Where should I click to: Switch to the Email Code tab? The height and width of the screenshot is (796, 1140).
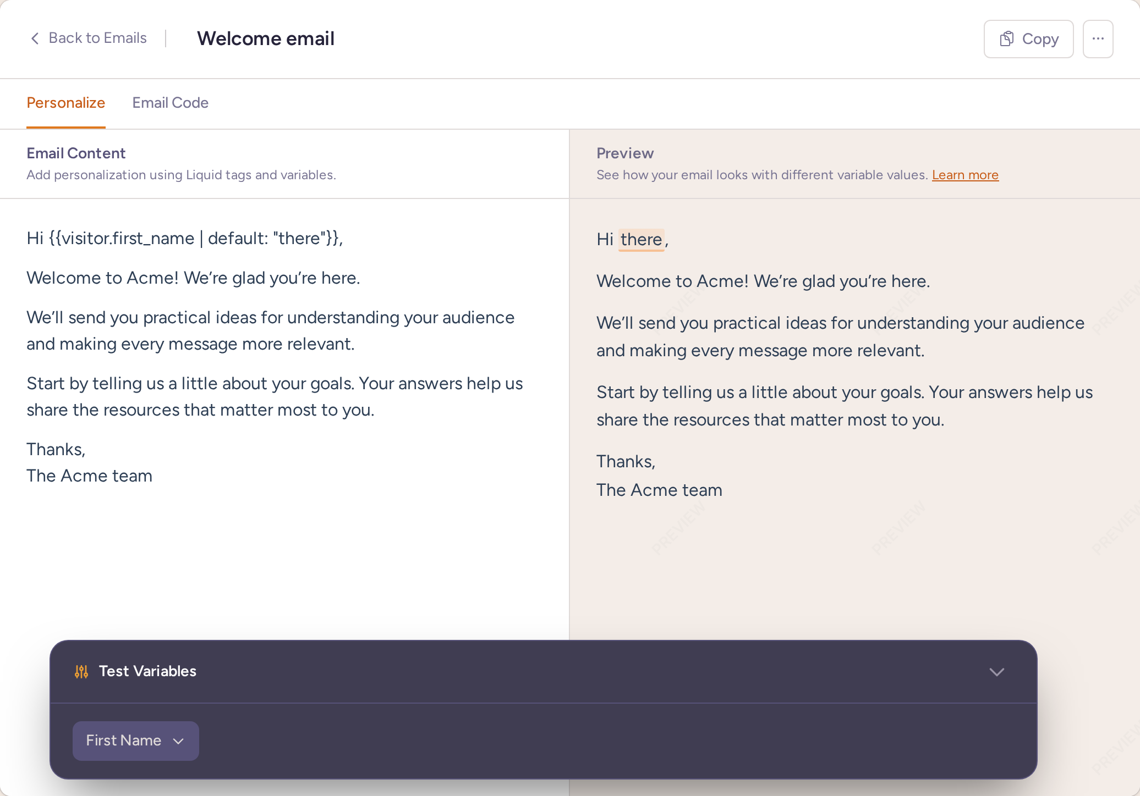(x=171, y=103)
